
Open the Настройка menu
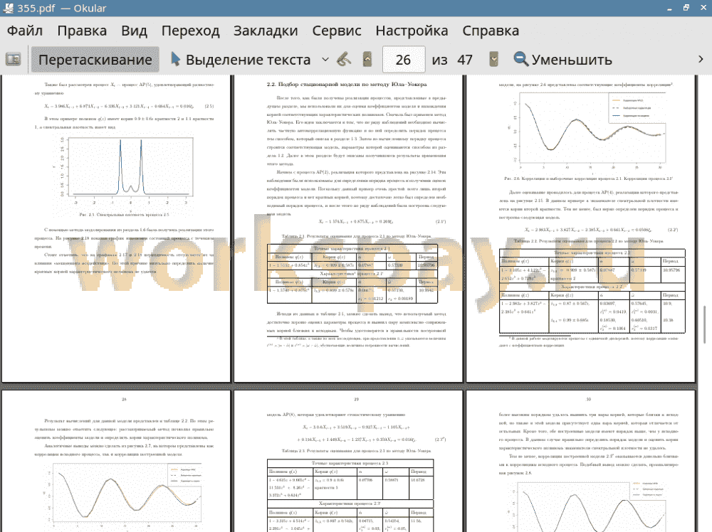pyautogui.click(x=412, y=31)
